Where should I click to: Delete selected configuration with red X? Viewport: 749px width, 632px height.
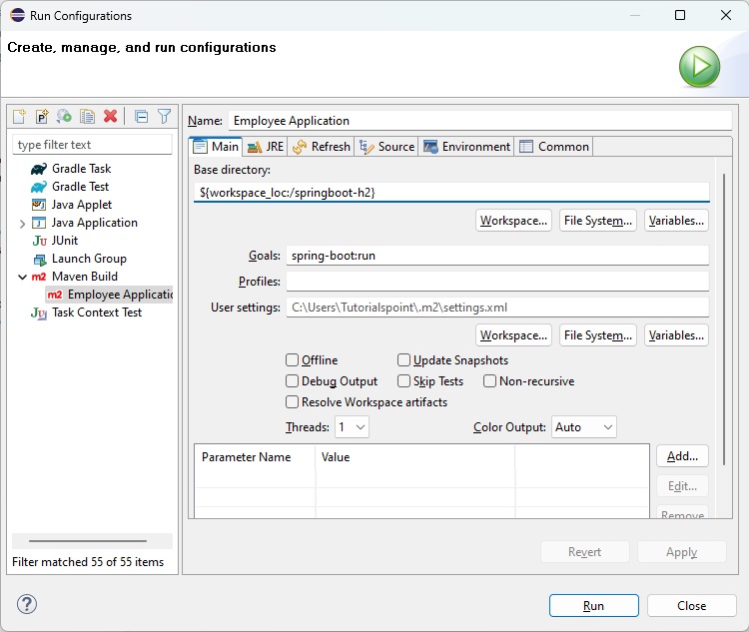pos(110,117)
